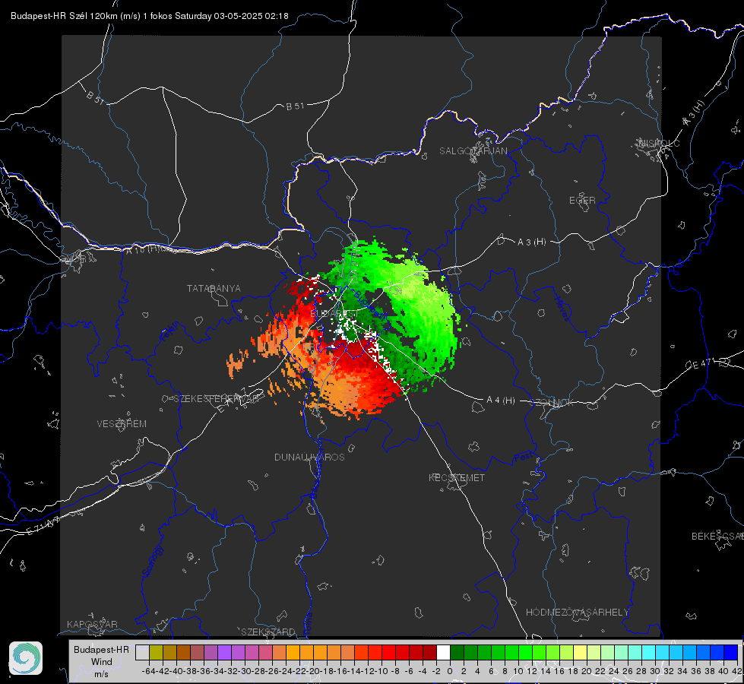Click the BUDAPEST label at radar center
744x684 pixels.
[334, 314]
